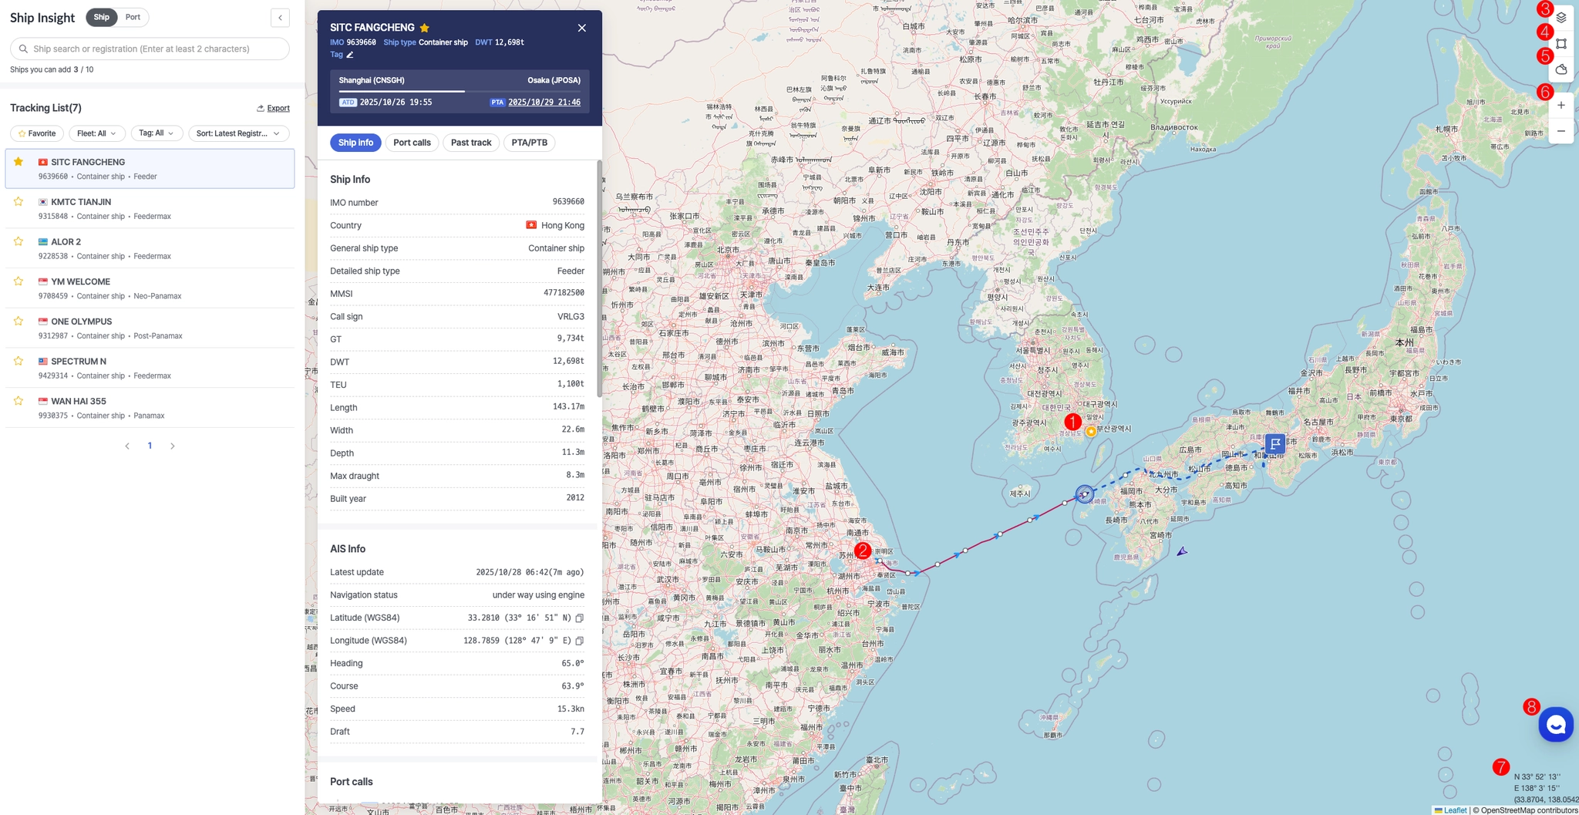Click the Shanghai to Osaka voyage progress bar
The height and width of the screenshot is (815, 1579).
(x=460, y=91)
